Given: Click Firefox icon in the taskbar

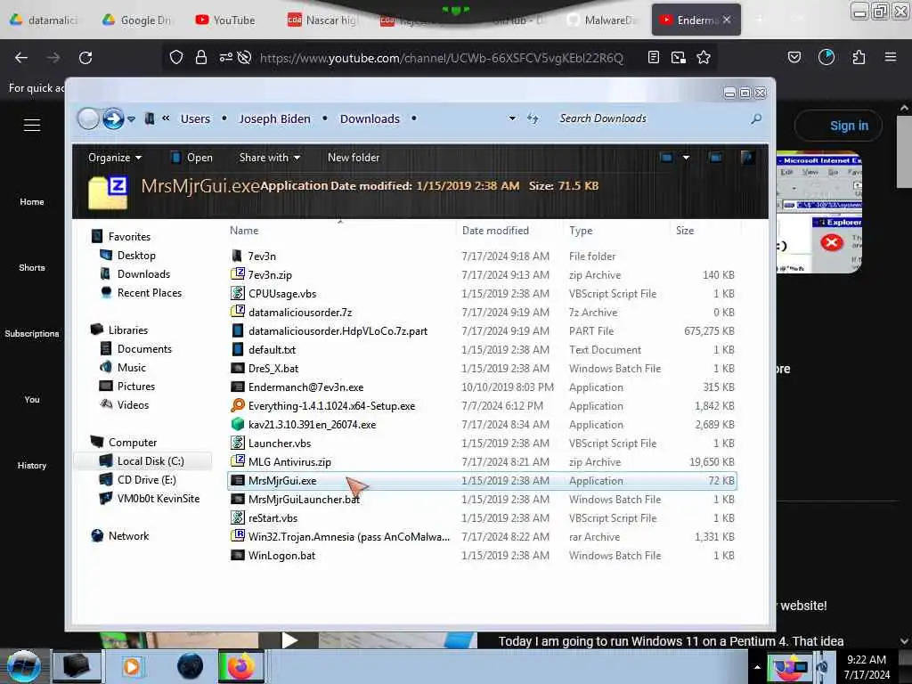Looking at the screenshot, I should coord(240,666).
